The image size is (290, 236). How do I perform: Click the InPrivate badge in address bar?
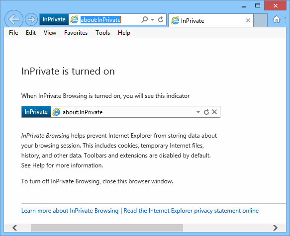pyautogui.click(x=54, y=19)
